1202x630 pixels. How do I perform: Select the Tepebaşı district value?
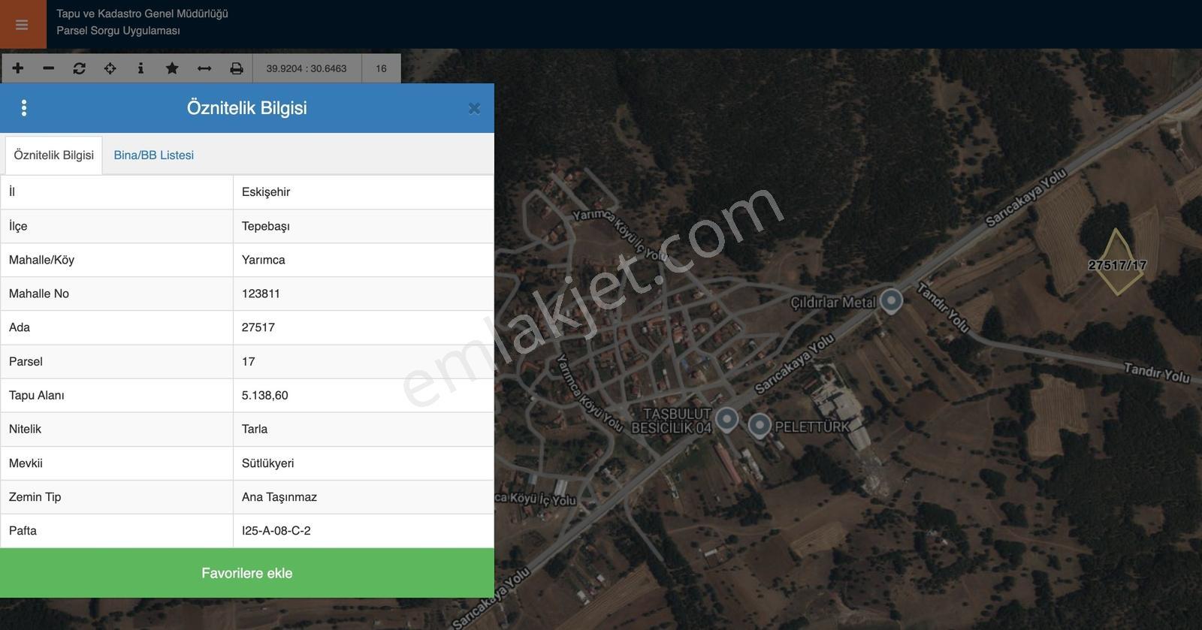point(364,226)
